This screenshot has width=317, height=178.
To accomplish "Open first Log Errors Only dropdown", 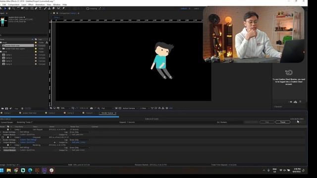I will click(80, 132).
